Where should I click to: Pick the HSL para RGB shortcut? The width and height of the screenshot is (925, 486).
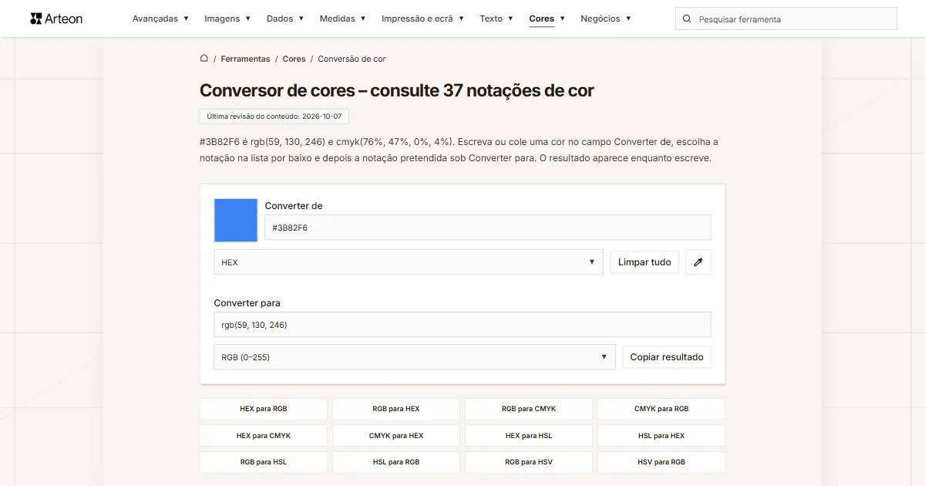(396, 462)
